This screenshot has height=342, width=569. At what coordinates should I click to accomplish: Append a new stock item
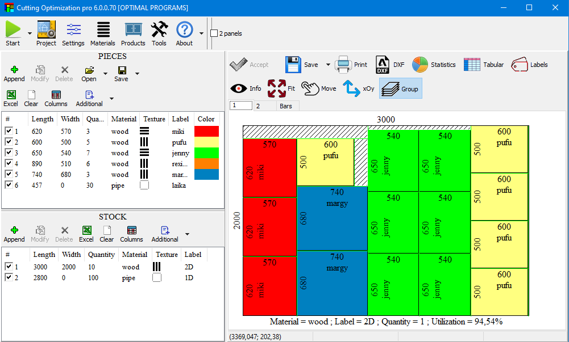pyautogui.click(x=14, y=234)
